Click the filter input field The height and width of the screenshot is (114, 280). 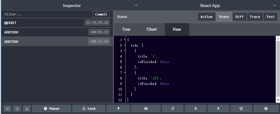(47, 14)
